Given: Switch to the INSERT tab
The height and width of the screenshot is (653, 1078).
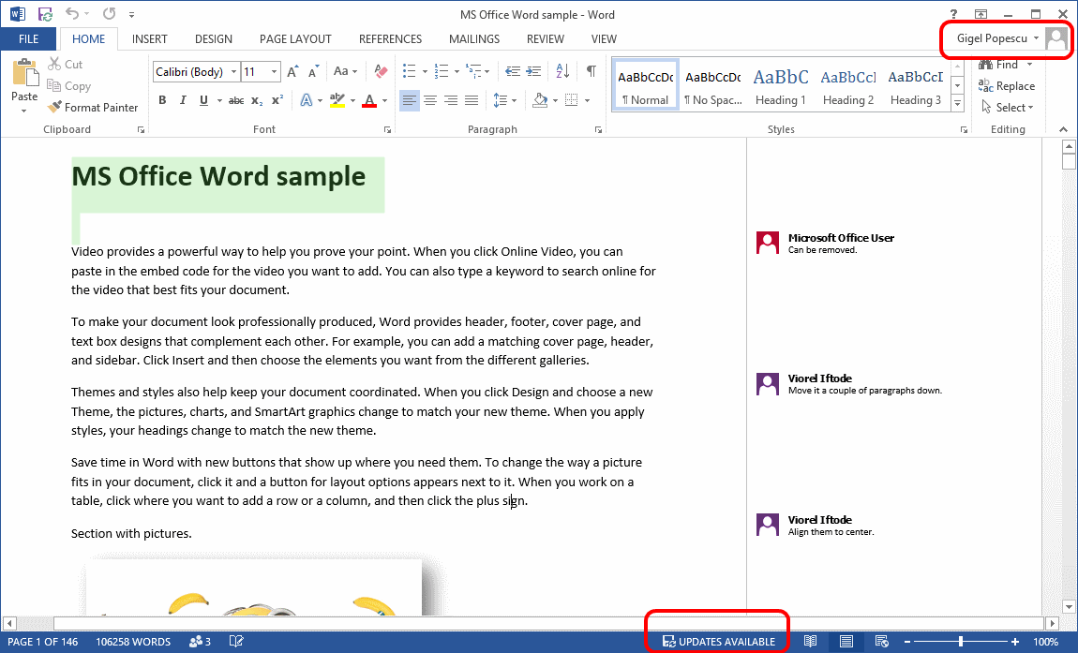Looking at the screenshot, I should pos(150,39).
